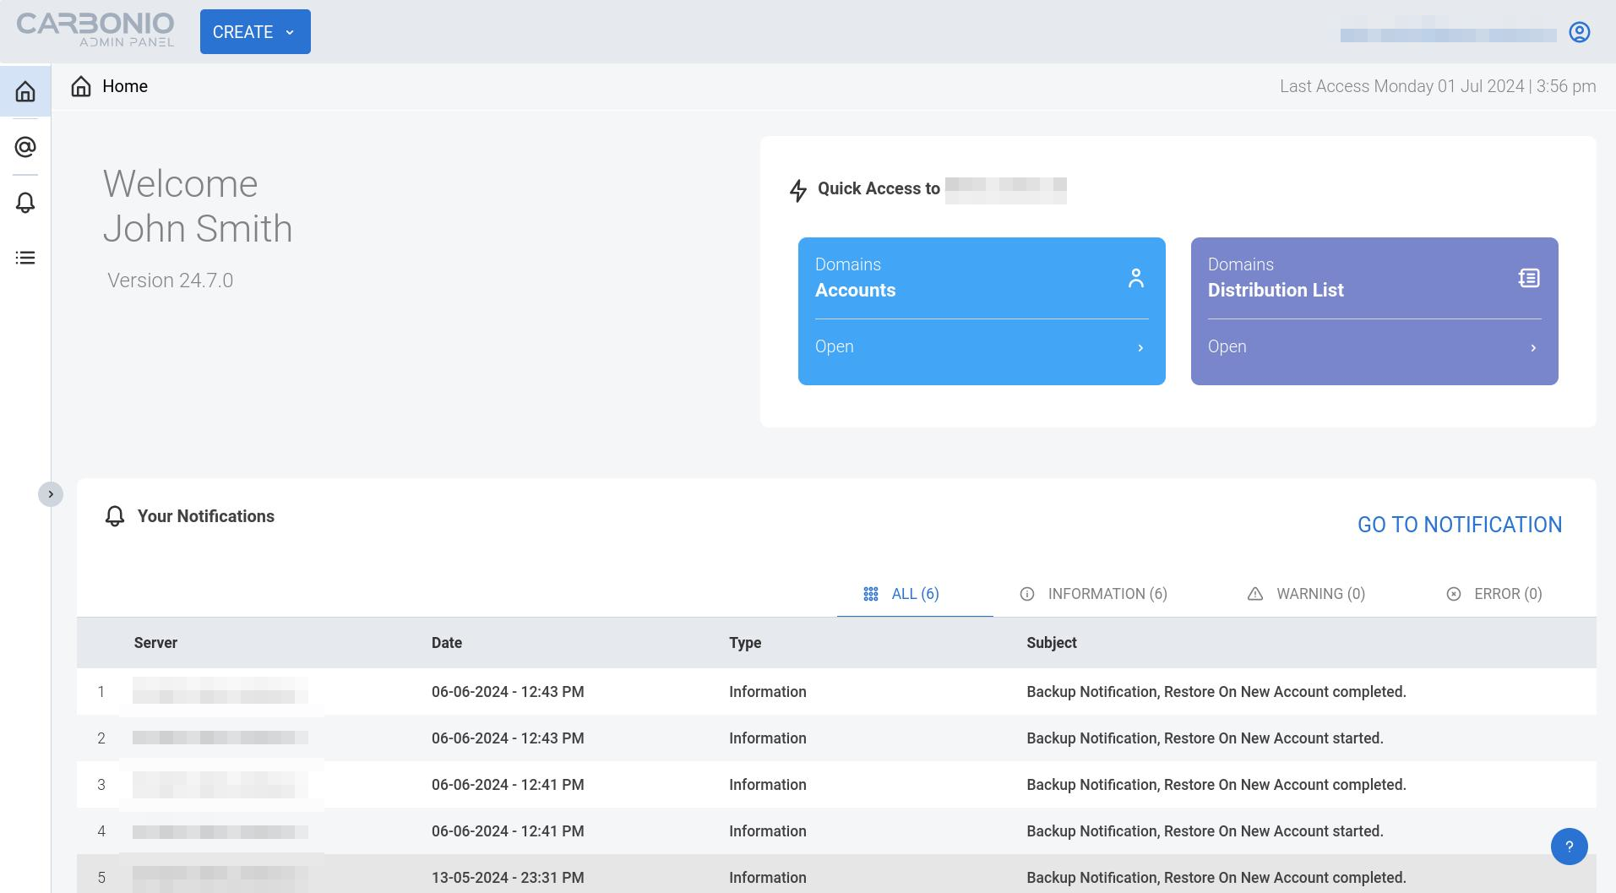Open the CREATE dropdown button
The width and height of the screenshot is (1616, 893).
[x=255, y=32]
